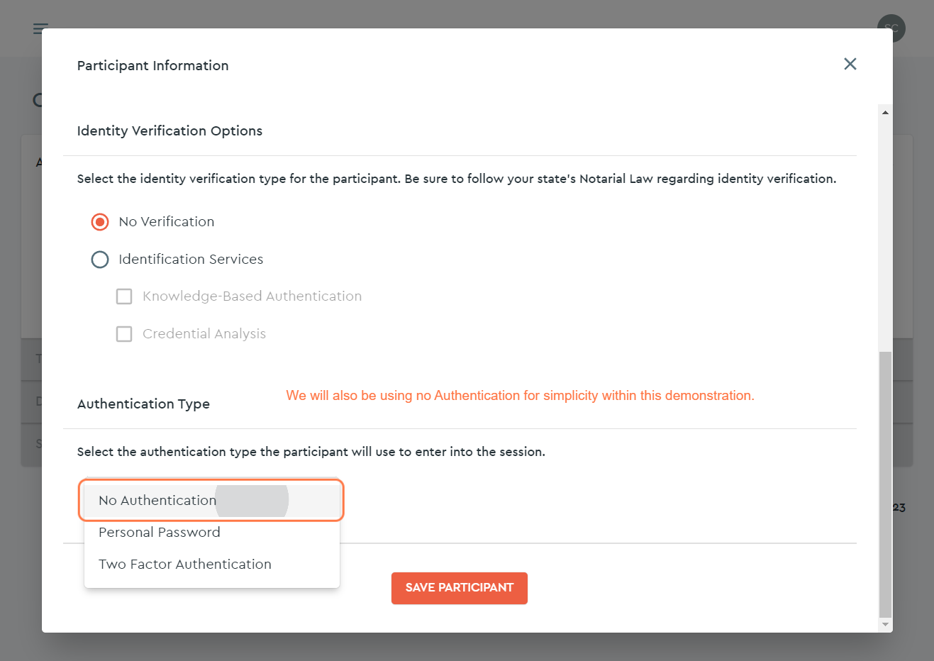
Task: Click the dialog scrollbar down arrow
Action: point(885,625)
